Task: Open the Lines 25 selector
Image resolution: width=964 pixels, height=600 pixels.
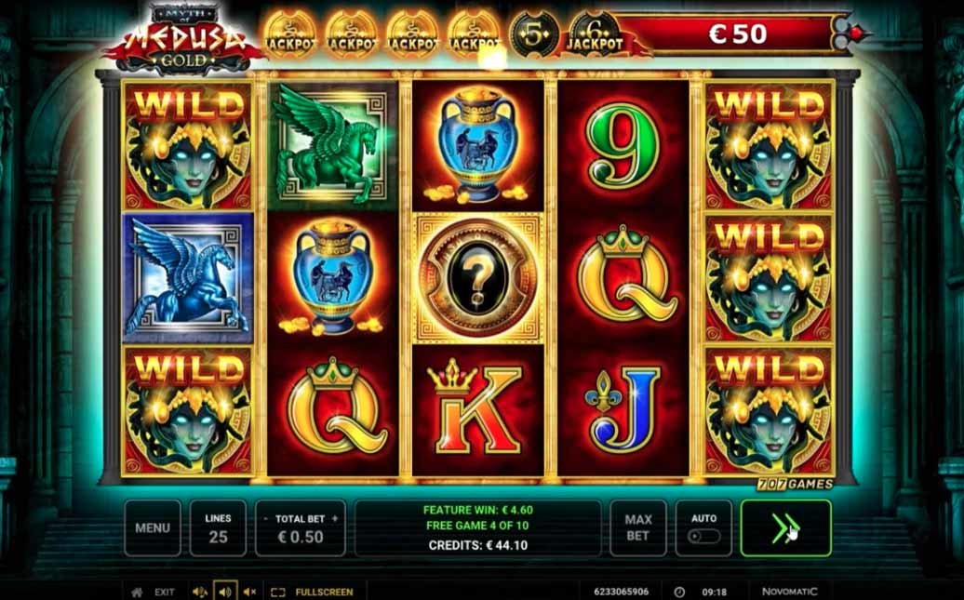Action: click(x=219, y=528)
